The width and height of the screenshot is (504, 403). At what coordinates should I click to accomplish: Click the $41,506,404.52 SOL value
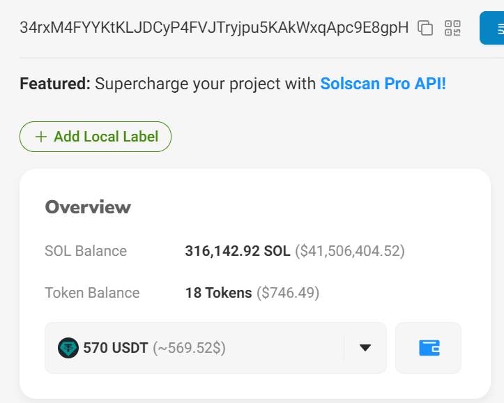click(350, 251)
